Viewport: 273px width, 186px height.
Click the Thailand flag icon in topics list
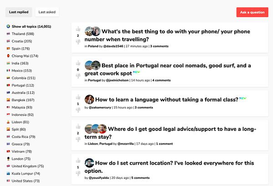click(8, 34)
